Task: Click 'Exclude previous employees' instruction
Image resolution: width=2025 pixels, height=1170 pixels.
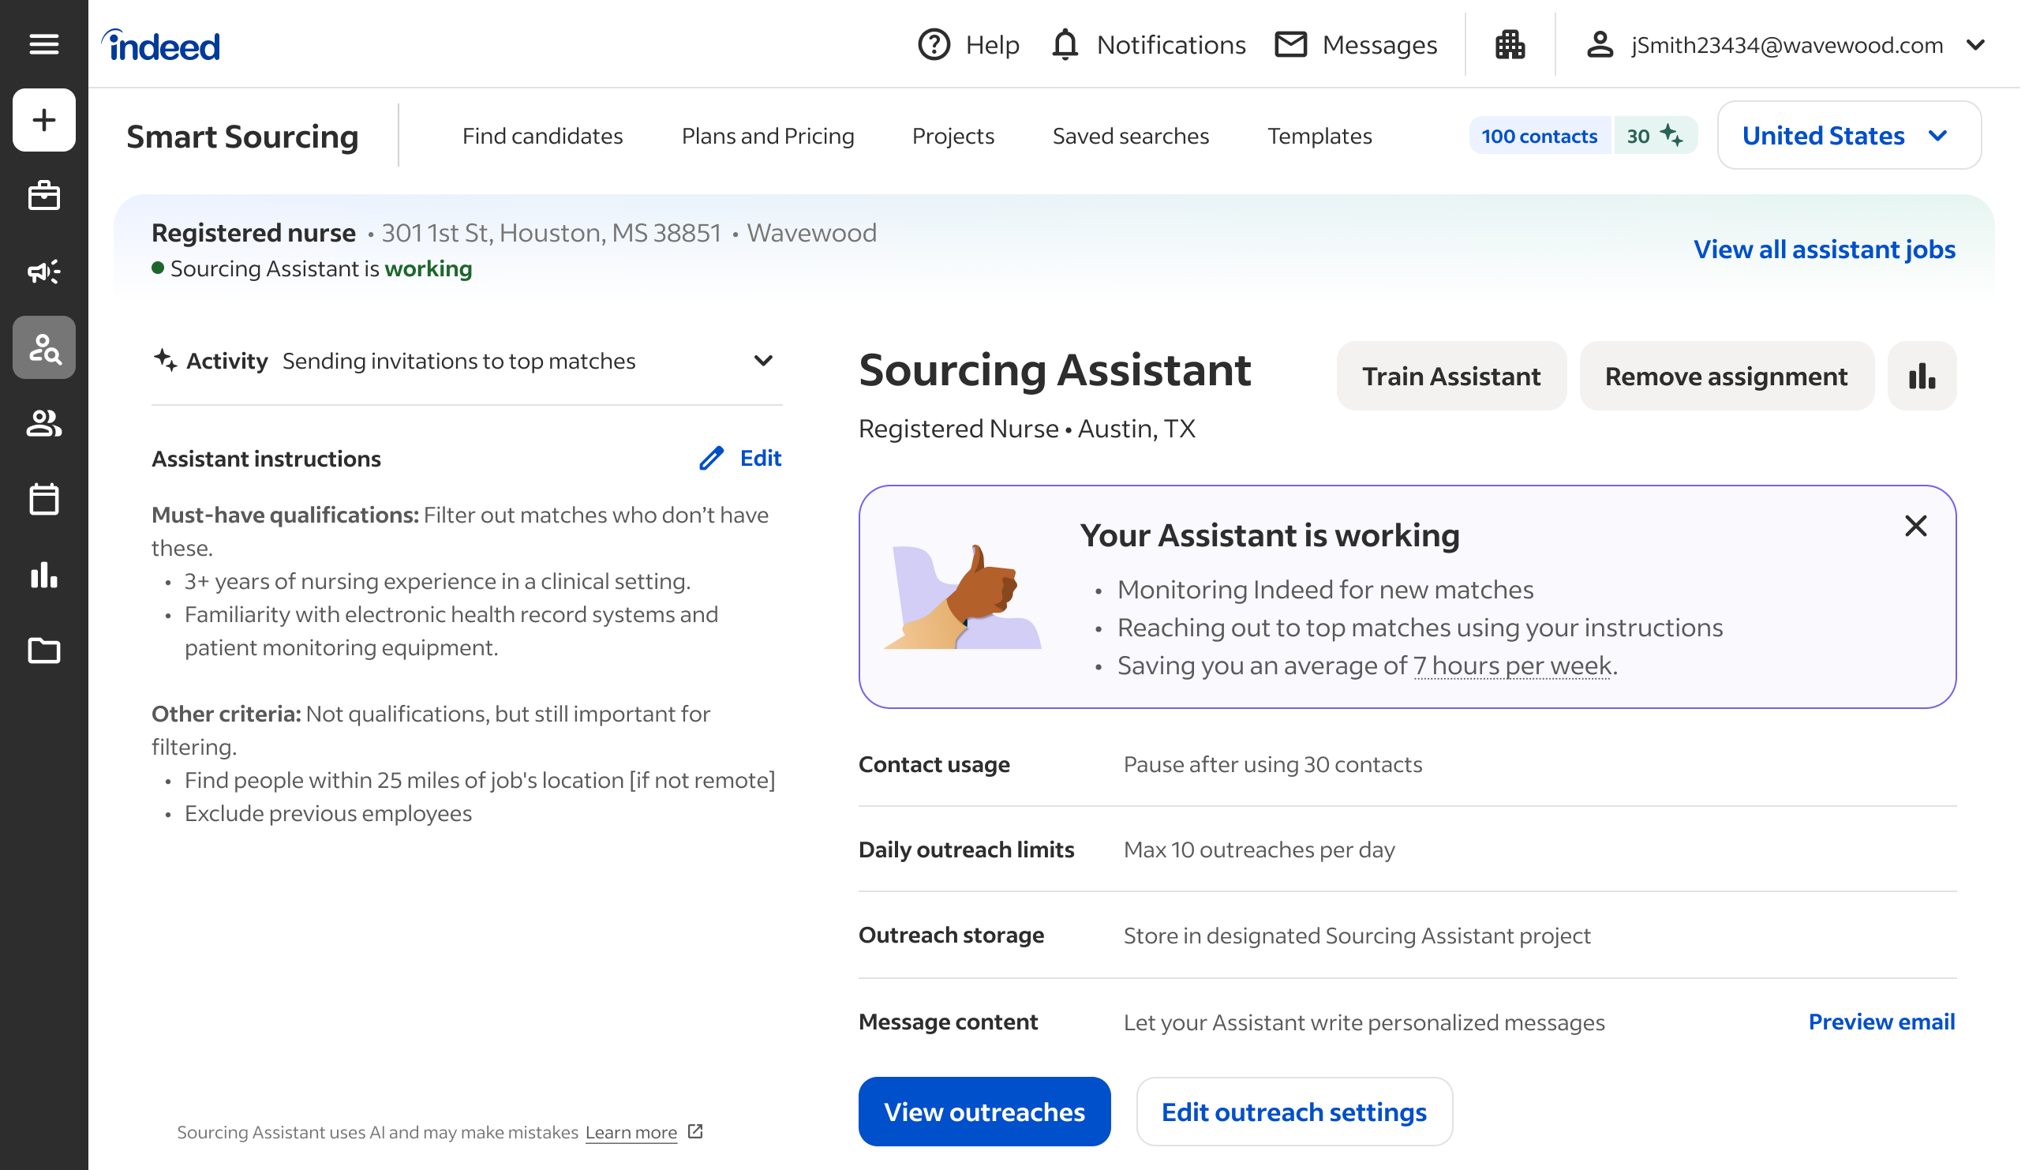Action: tap(328, 812)
